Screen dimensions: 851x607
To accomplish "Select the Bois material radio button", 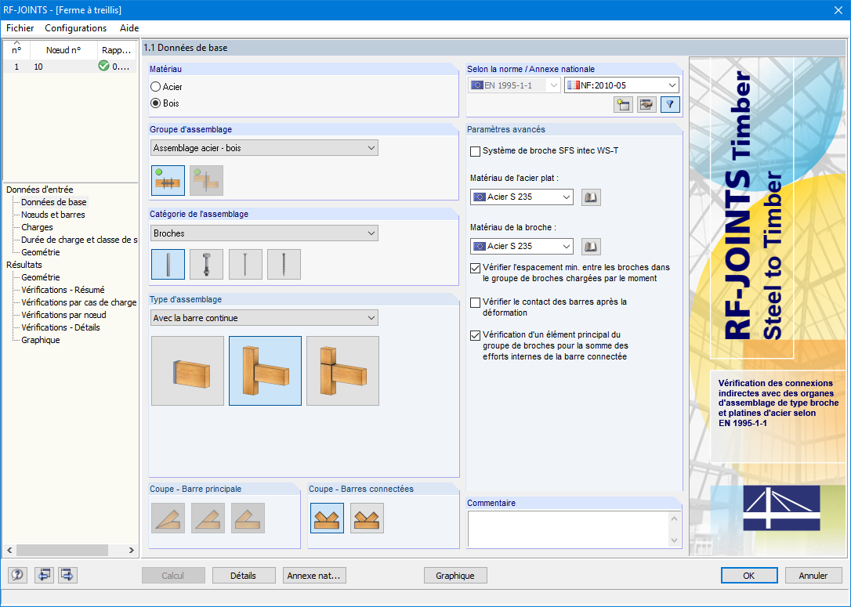I will pos(156,103).
